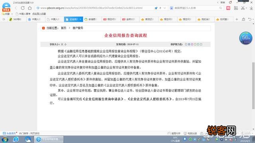Switch to the 金桥大 tab
Image resolution: width=255 pixels, height=143 pixels.
pyautogui.click(x=130, y=19)
